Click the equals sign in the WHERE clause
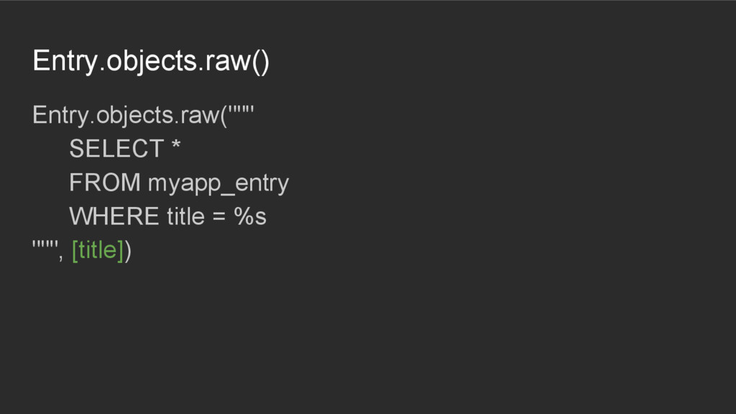 (219, 217)
